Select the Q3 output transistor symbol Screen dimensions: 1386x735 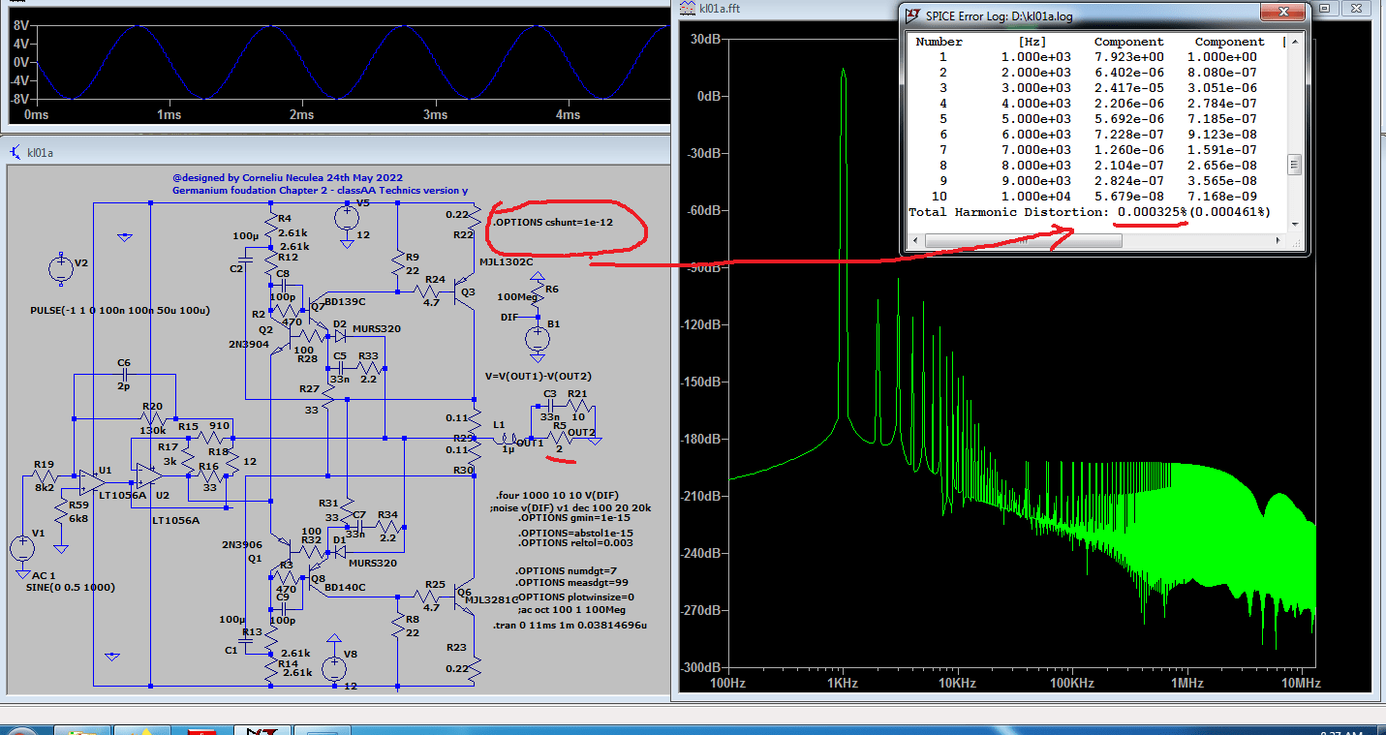point(466,293)
